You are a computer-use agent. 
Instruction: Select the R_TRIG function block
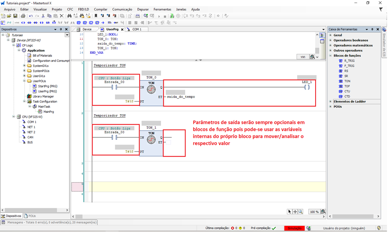349,61
